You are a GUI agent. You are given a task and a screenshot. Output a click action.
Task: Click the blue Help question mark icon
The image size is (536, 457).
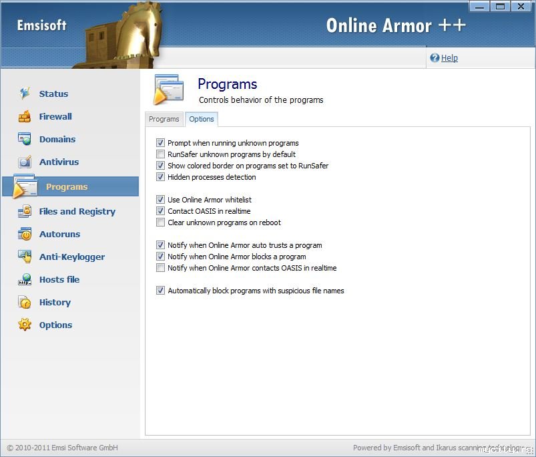(435, 58)
